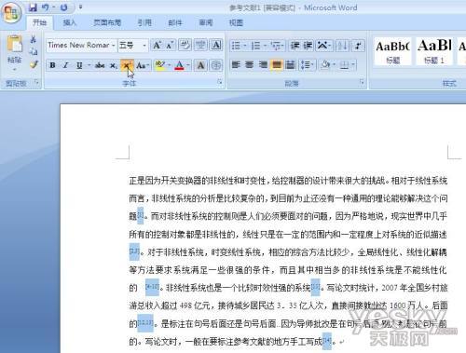The height and width of the screenshot is (353, 466).
Task: Apply distributed alignment
Action: click(290, 65)
